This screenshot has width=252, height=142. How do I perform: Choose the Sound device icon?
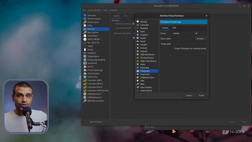pos(138,38)
